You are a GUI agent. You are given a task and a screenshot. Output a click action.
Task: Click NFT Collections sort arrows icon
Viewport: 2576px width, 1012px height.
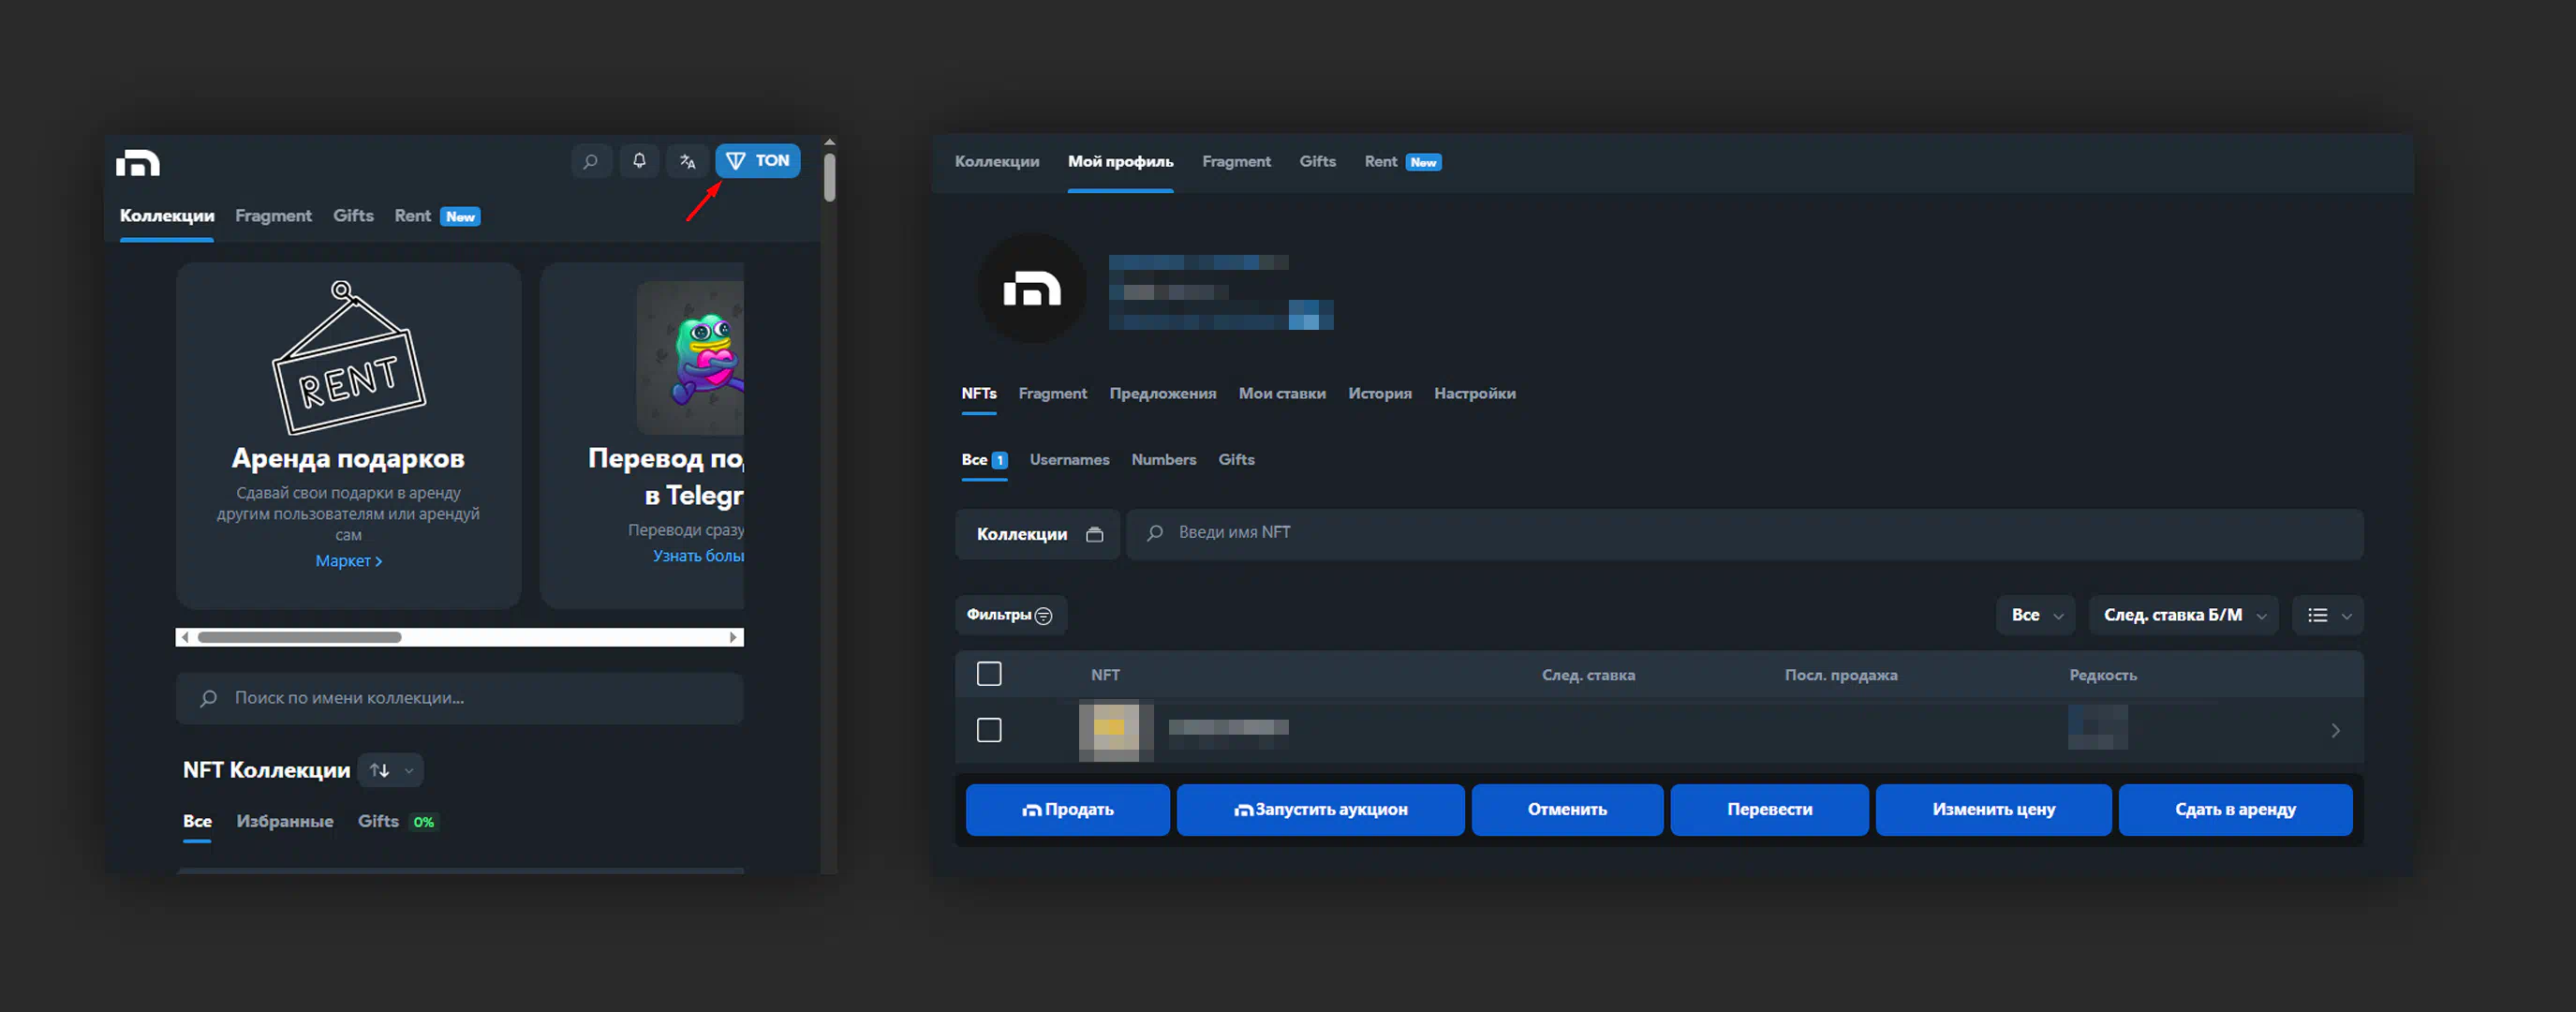point(380,770)
